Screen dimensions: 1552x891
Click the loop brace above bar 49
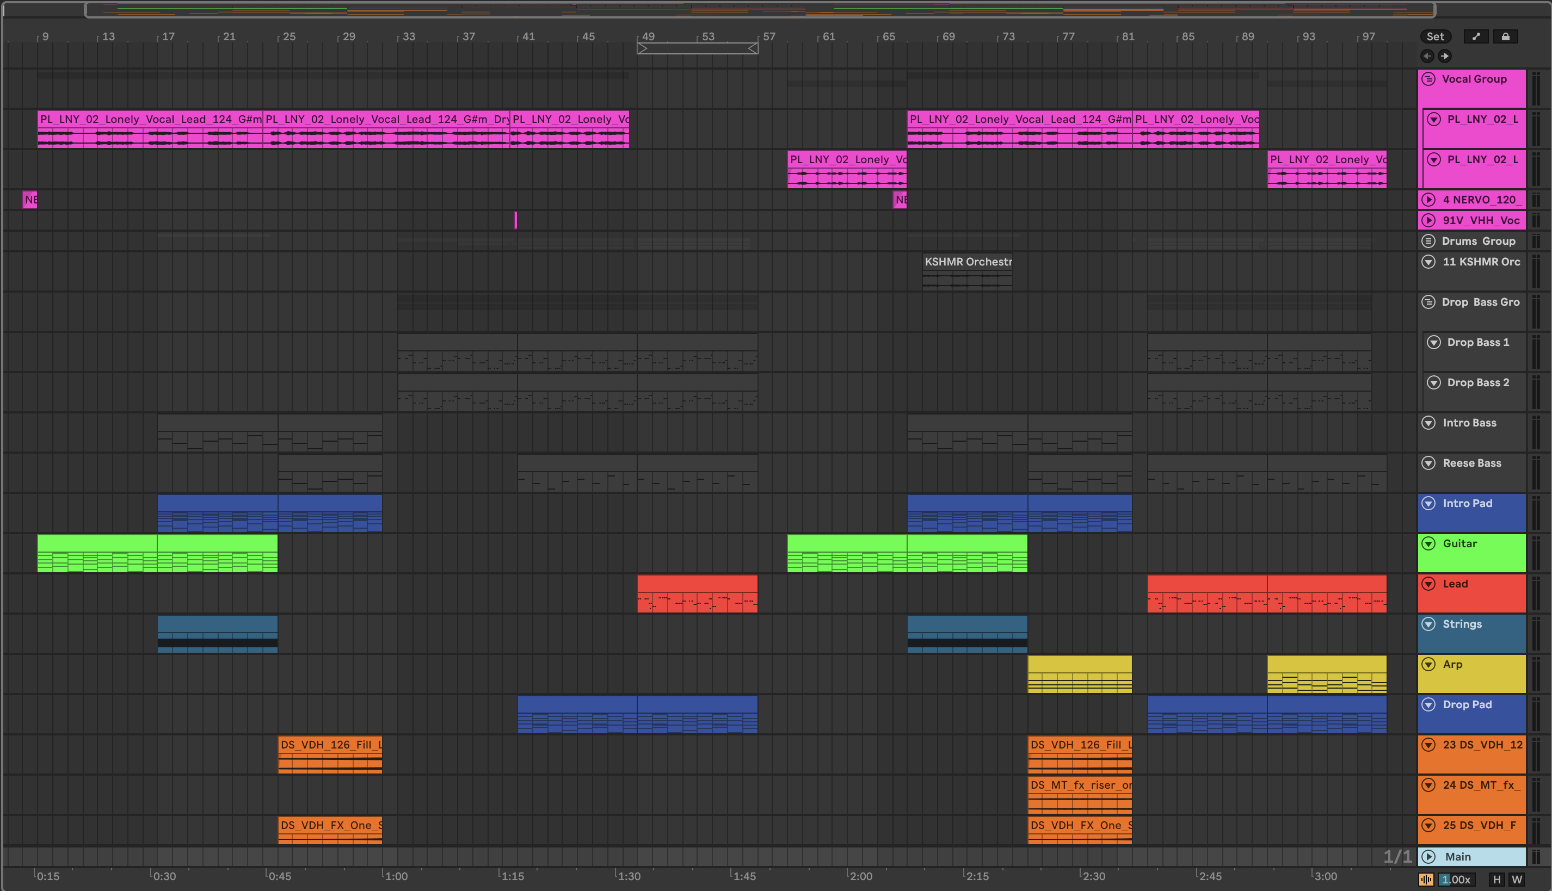point(697,48)
